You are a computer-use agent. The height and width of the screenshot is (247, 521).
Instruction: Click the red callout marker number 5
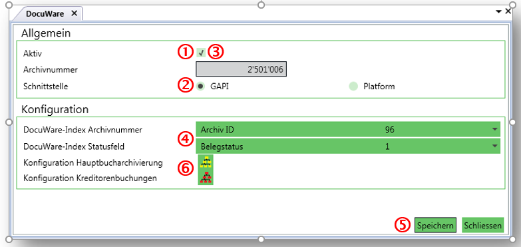tap(401, 226)
